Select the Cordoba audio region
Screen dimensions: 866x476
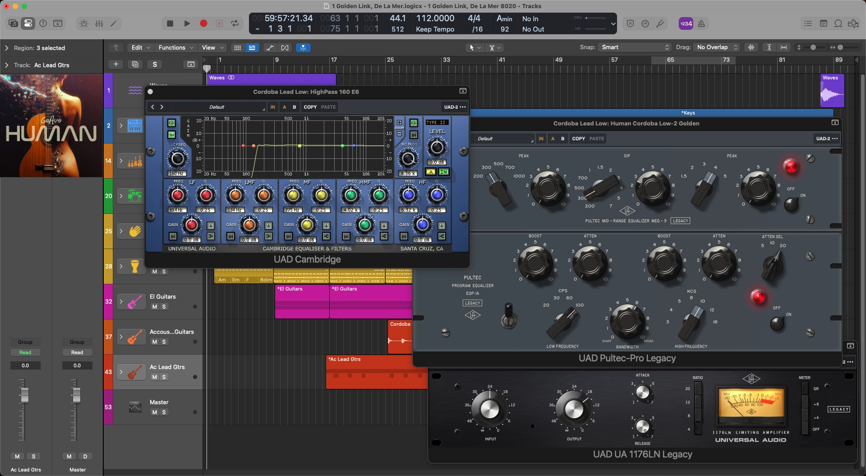pos(400,337)
